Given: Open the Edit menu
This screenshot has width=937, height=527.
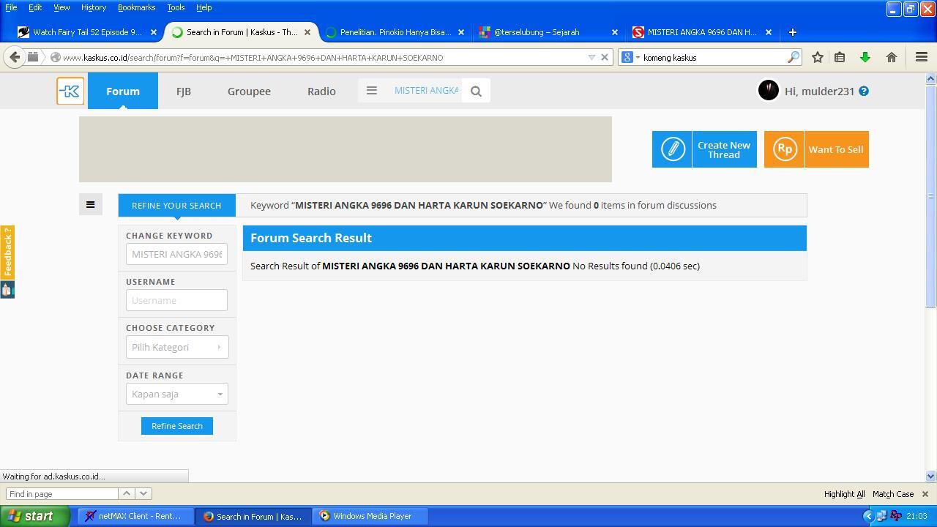Looking at the screenshot, I should click(35, 7).
